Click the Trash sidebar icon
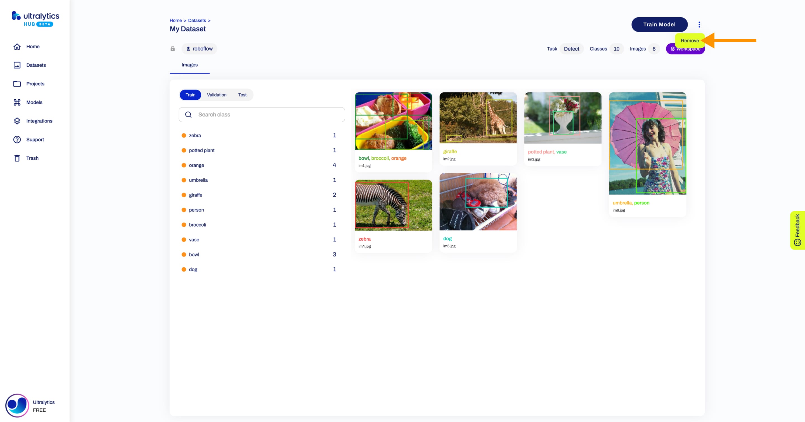 [x=17, y=158]
